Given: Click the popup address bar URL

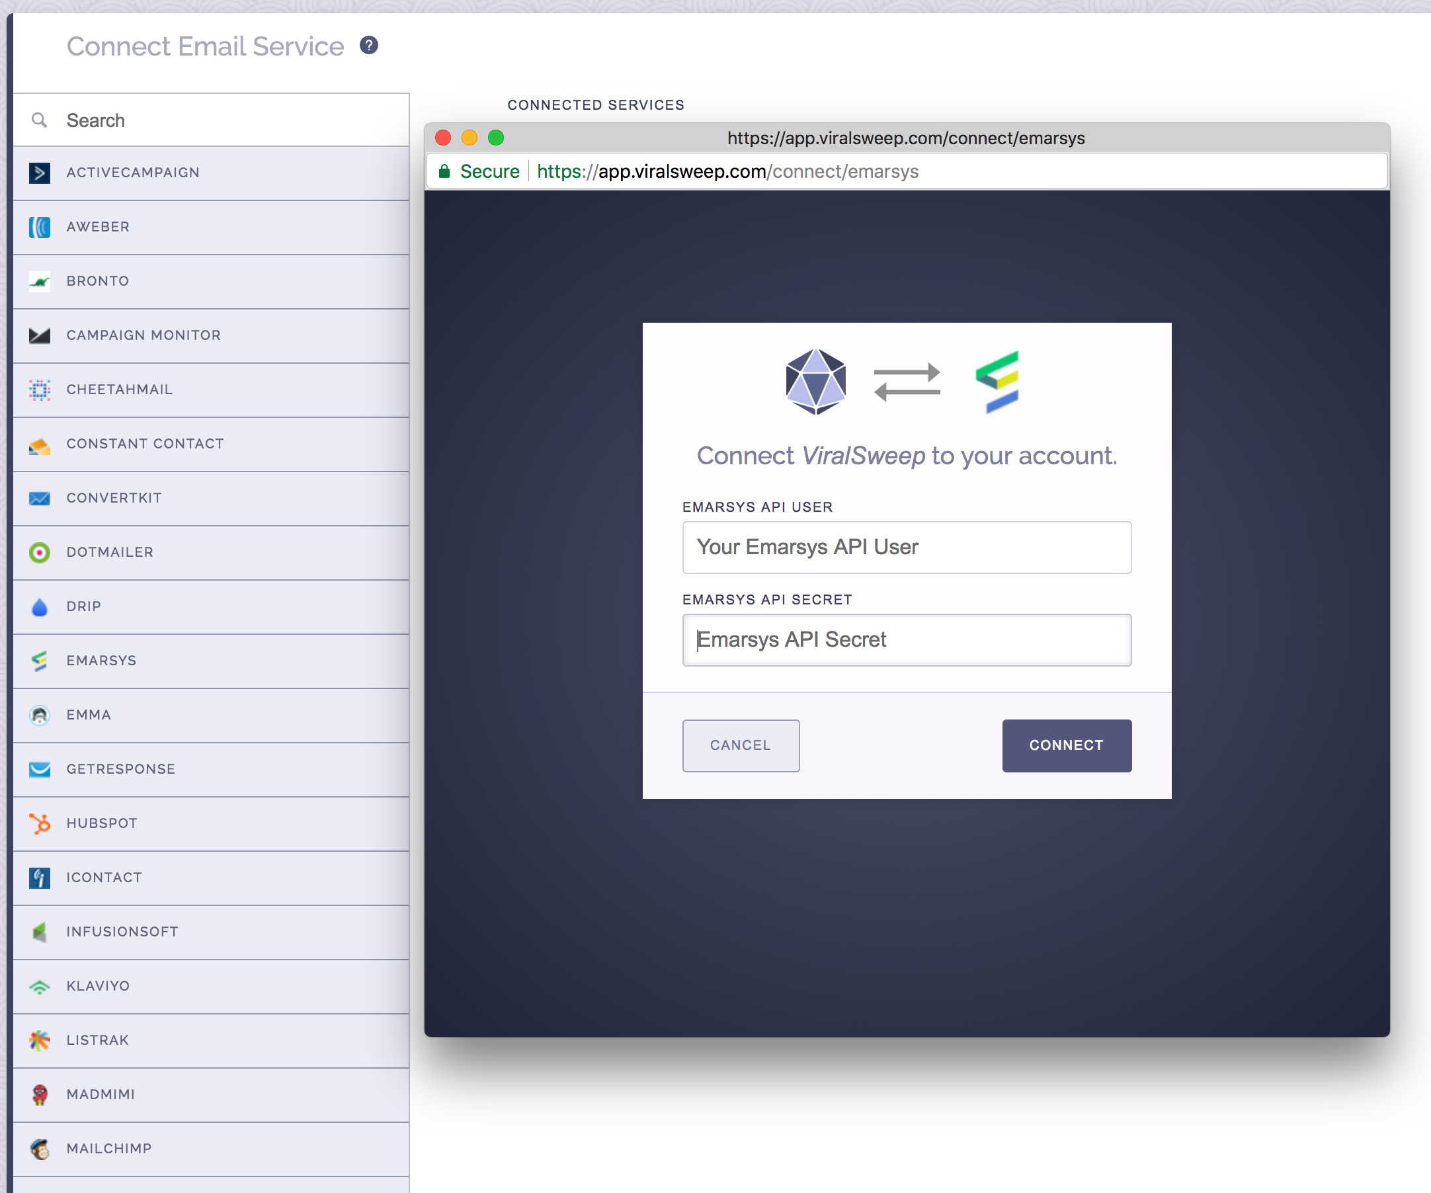Looking at the screenshot, I should (x=728, y=171).
